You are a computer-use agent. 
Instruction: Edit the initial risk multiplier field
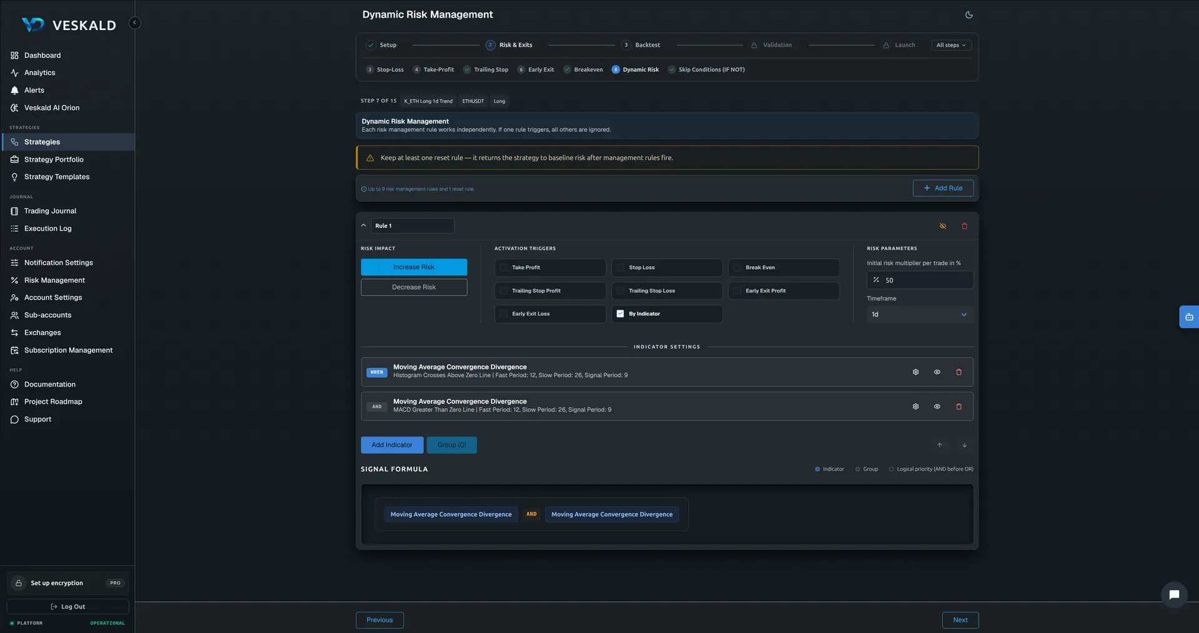tap(920, 280)
